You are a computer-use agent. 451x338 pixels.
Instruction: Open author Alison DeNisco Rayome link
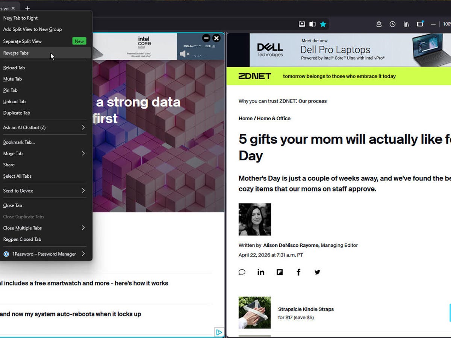[x=291, y=245]
